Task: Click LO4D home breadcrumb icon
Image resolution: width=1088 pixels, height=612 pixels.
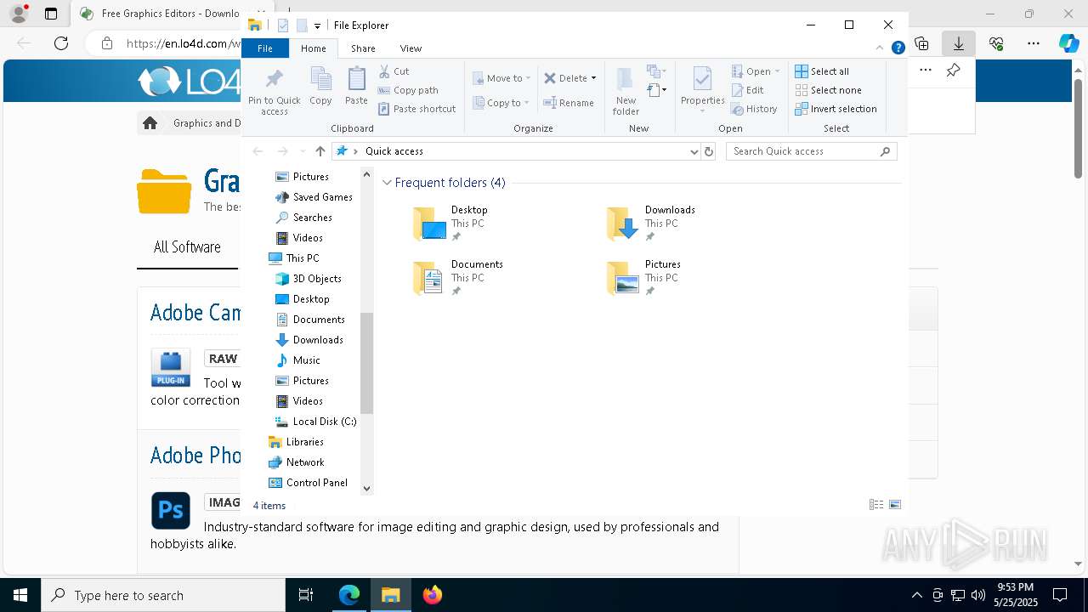Action: tap(150, 123)
